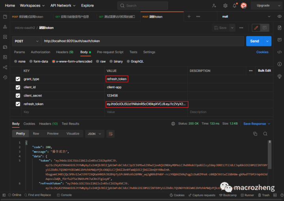Open the request info icon
This screenshot has height=201, width=284.
(280, 64)
